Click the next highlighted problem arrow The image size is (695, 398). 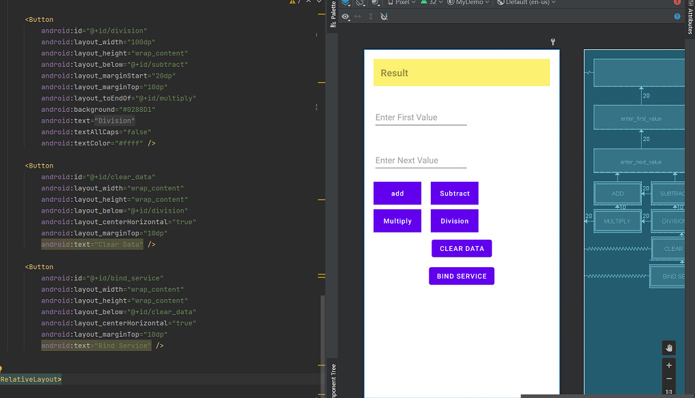pyautogui.click(x=319, y=2)
